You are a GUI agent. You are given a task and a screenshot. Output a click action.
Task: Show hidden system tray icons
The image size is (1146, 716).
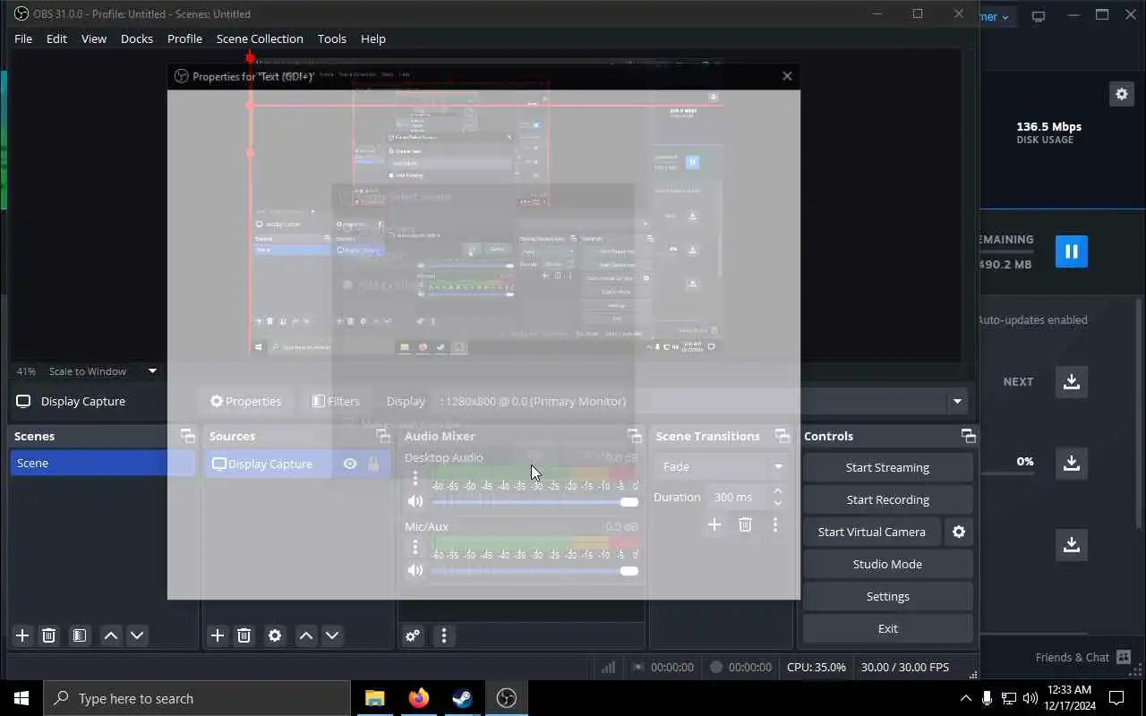(x=965, y=698)
